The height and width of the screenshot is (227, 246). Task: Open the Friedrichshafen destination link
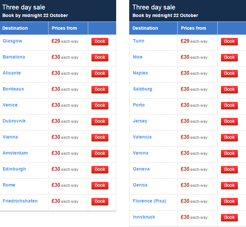click(x=20, y=201)
